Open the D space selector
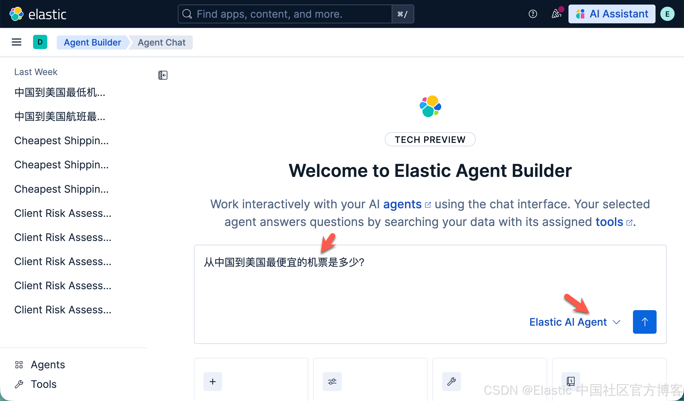 40,42
